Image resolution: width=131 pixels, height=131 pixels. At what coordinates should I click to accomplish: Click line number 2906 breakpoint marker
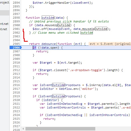[x=16, y=48]
